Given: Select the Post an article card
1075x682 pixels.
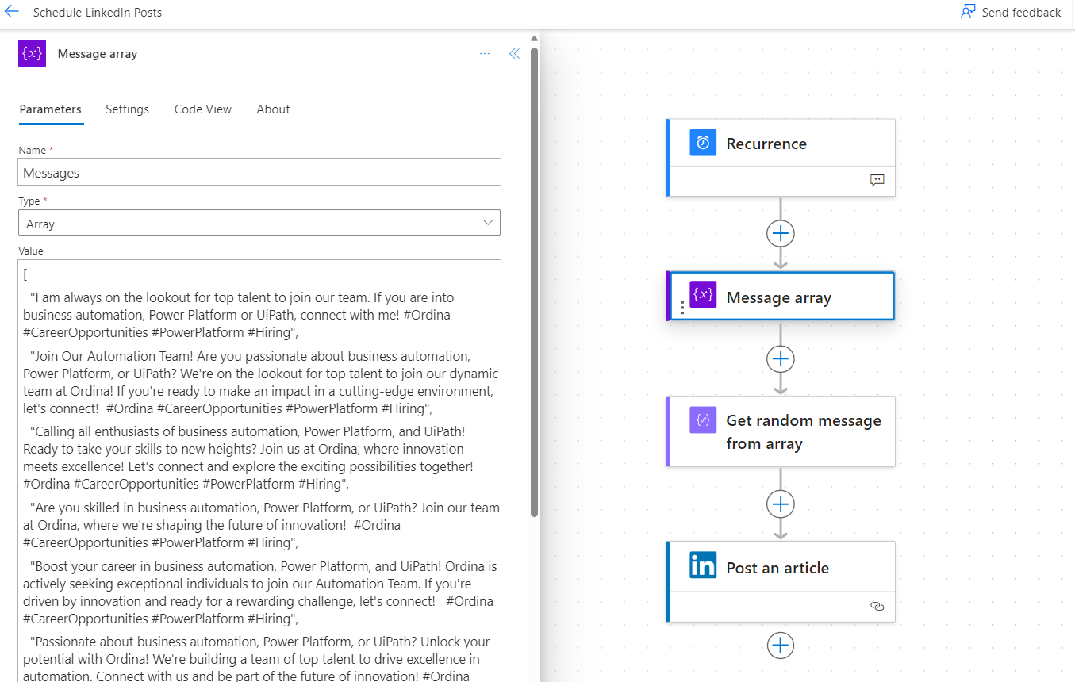Looking at the screenshot, I should pyautogui.click(x=781, y=581).
